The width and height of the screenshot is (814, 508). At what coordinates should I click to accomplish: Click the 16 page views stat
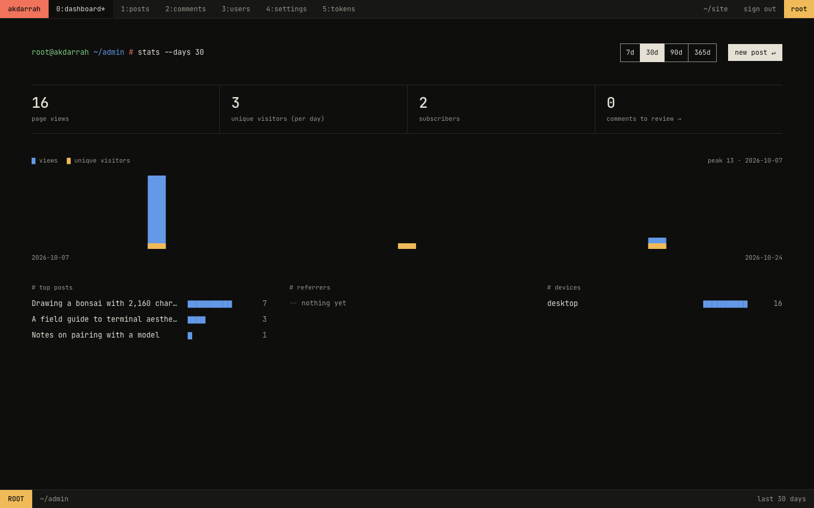click(125, 110)
